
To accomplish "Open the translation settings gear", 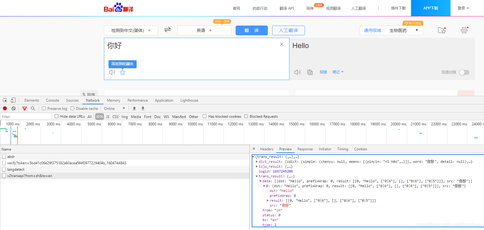I will (464, 30).
